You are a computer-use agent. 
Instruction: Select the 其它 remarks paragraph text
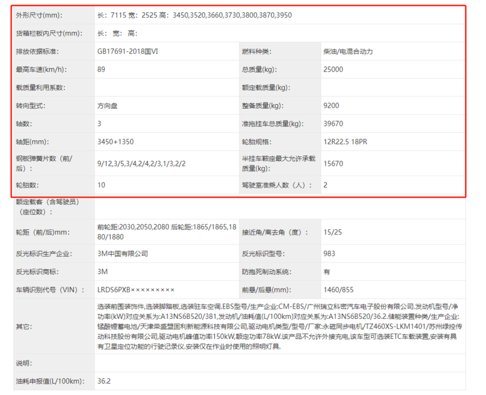[x=279, y=327]
